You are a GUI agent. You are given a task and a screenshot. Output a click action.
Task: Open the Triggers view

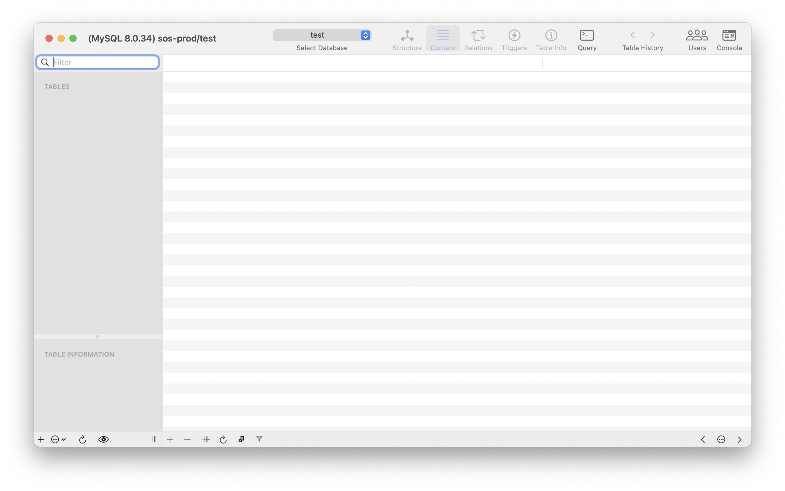(514, 39)
